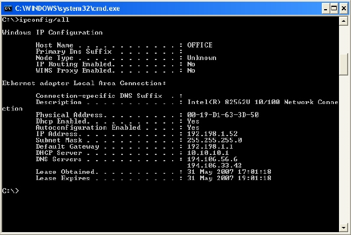The image size is (351, 235).
Task: Click the physical address 00-19-D1-63-3D-50
Action: coord(223,115)
